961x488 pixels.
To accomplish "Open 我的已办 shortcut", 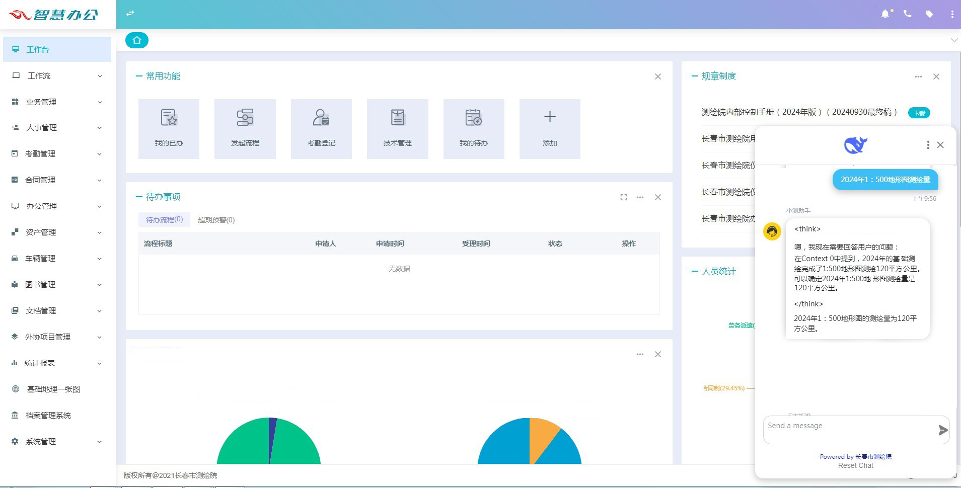I will 169,129.
